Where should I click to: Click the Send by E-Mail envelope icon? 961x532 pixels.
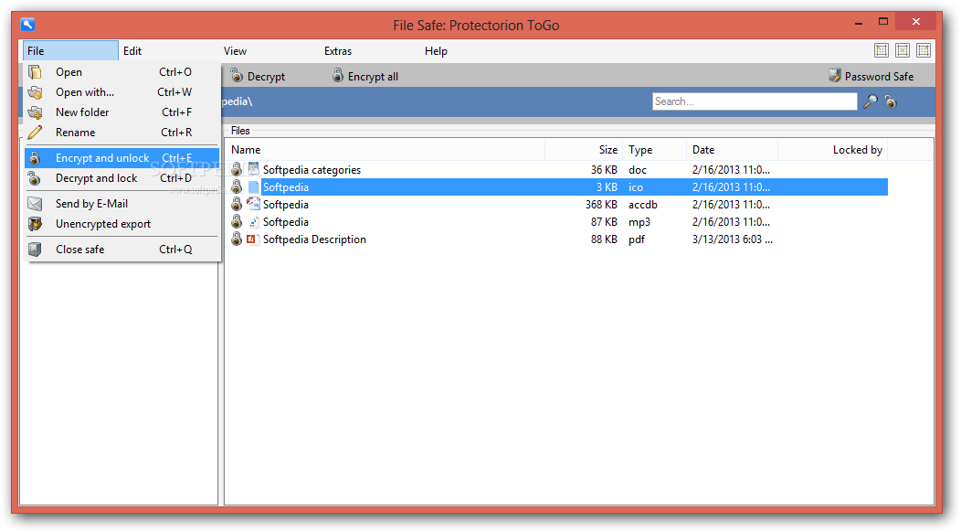[35, 204]
